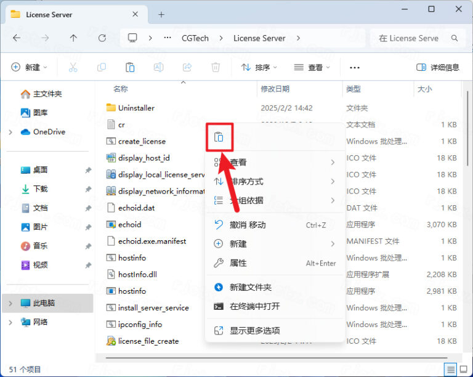Choose 在终端中打开 in context menu
The height and width of the screenshot is (377, 473).
click(x=254, y=306)
